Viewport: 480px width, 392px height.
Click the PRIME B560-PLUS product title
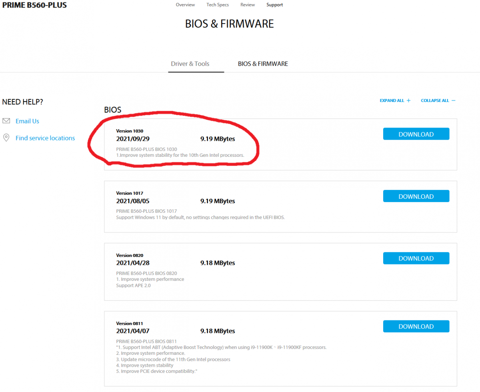coord(34,5)
